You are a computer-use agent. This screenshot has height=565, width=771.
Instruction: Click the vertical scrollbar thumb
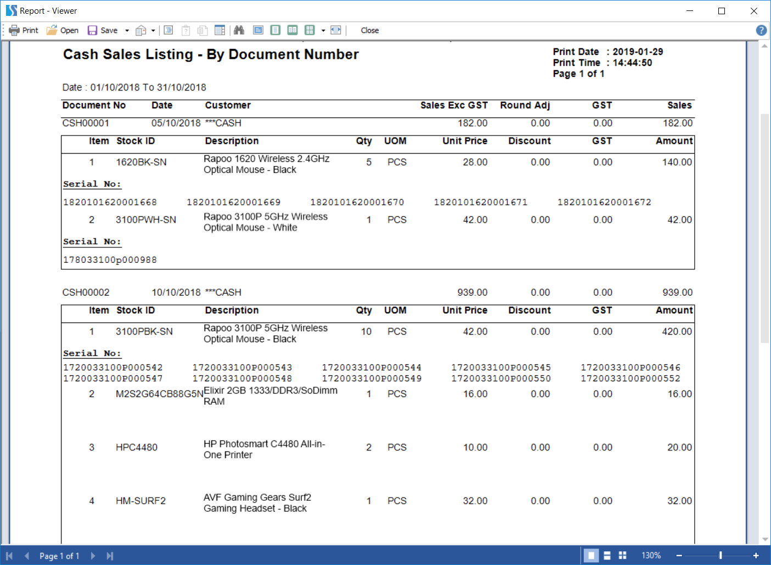pos(764,228)
